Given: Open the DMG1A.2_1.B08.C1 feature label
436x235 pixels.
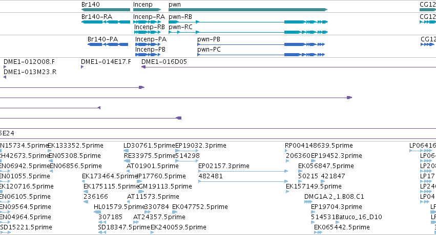Looking at the screenshot, I should click(334, 197).
